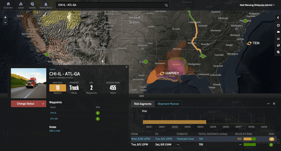Switch to the Shipment Planner tab
This screenshot has width=281, height=151.
click(x=168, y=104)
